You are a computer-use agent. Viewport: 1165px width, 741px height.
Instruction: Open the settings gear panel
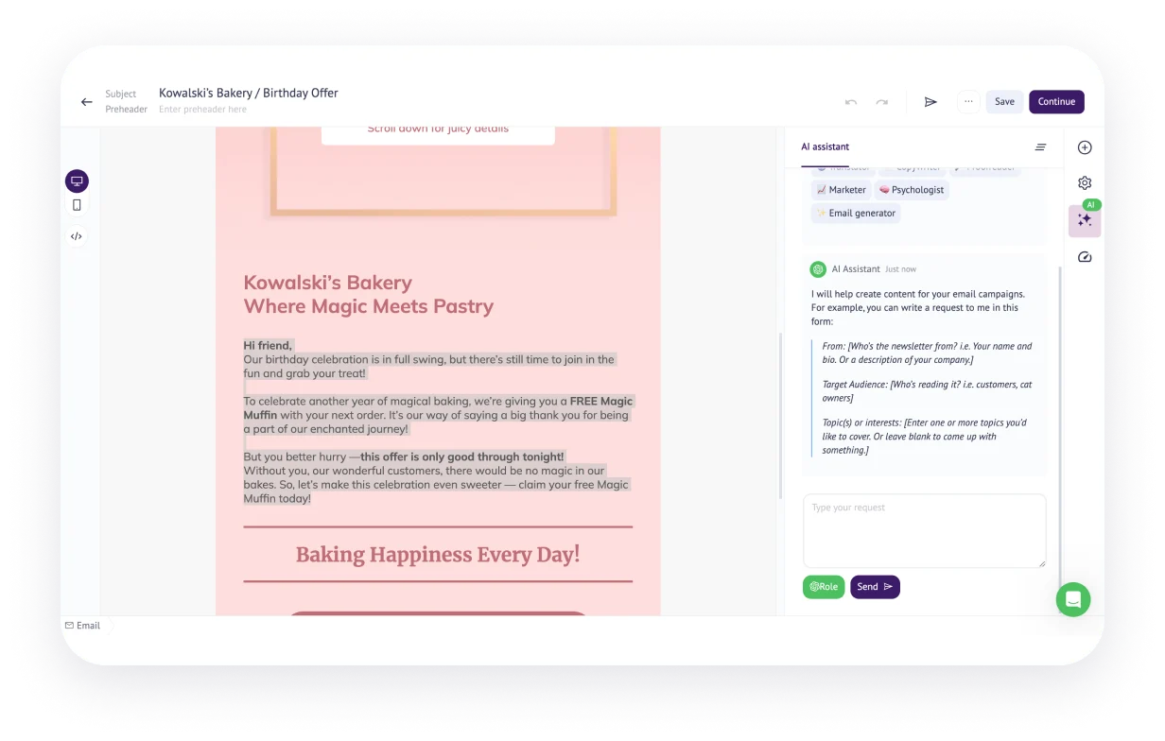tap(1085, 183)
